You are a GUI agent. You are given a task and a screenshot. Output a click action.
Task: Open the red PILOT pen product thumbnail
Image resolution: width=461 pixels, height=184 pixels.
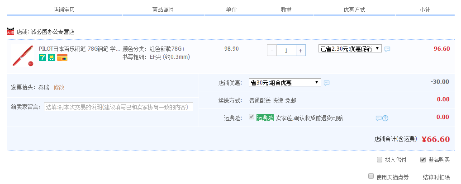pyautogui.click(x=23, y=56)
